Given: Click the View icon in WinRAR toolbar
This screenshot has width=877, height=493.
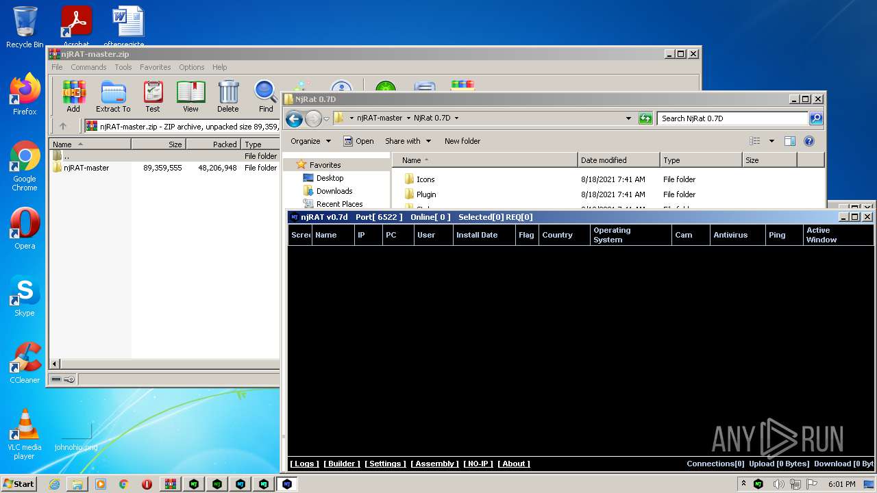Looking at the screenshot, I should [x=190, y=97].
